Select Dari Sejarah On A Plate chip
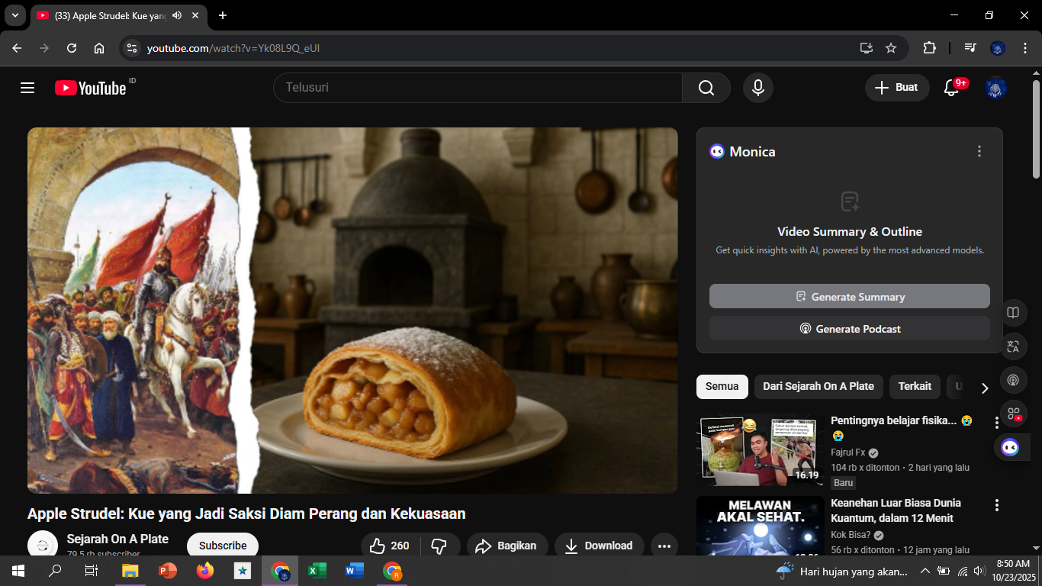The height and width of the screenshot is (586, 1042). click(818, 386)
